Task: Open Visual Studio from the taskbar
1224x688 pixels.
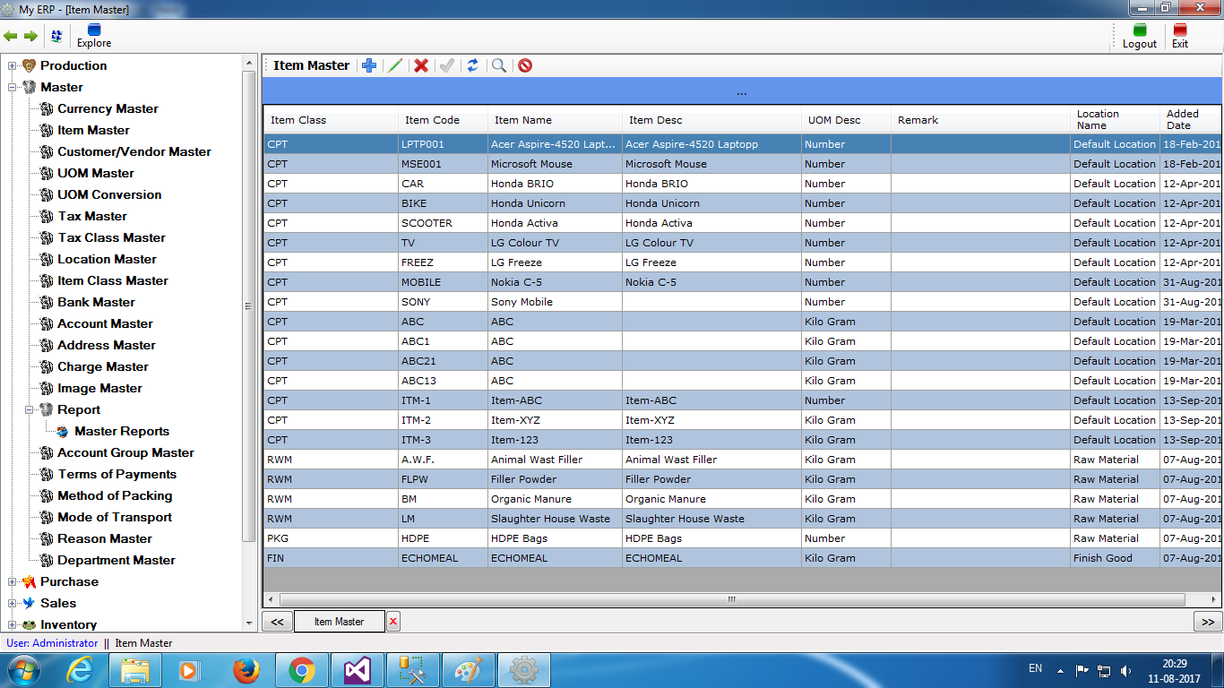Action: pos(357,670)
